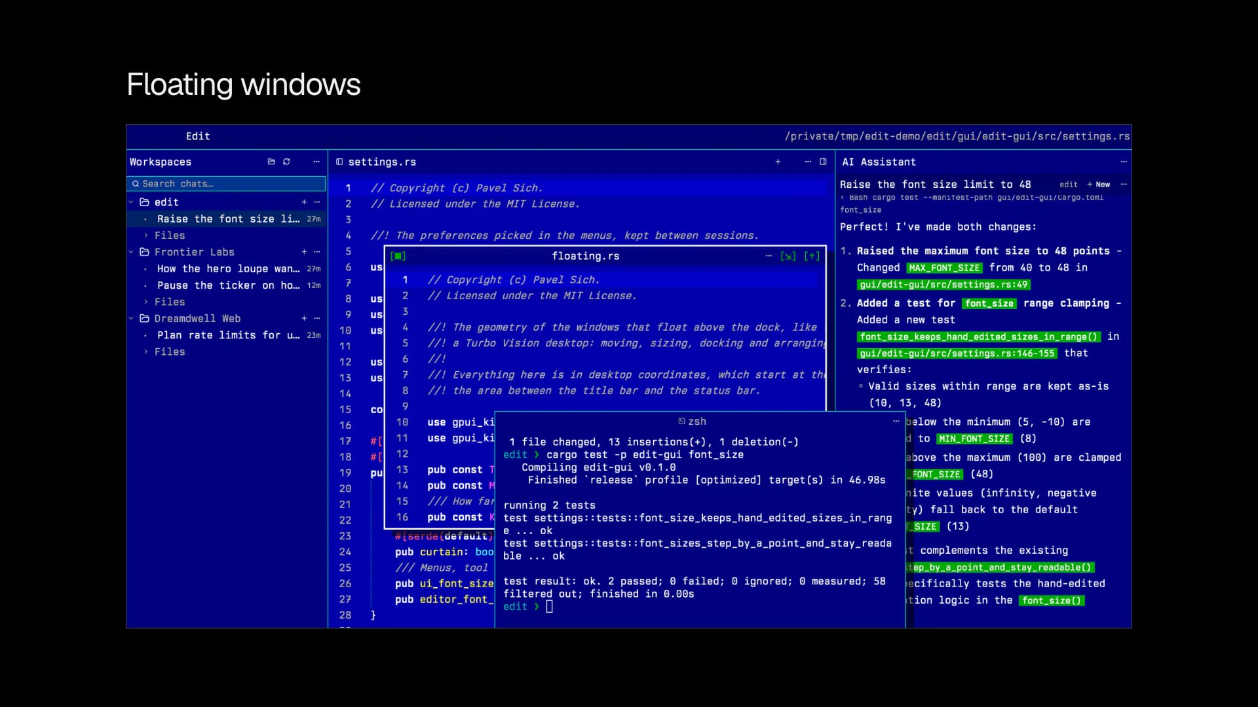Open more options for the current assistant chat
This screenshot has width=1258, height=707.
pyautogui.click(x=1124, y=185)
